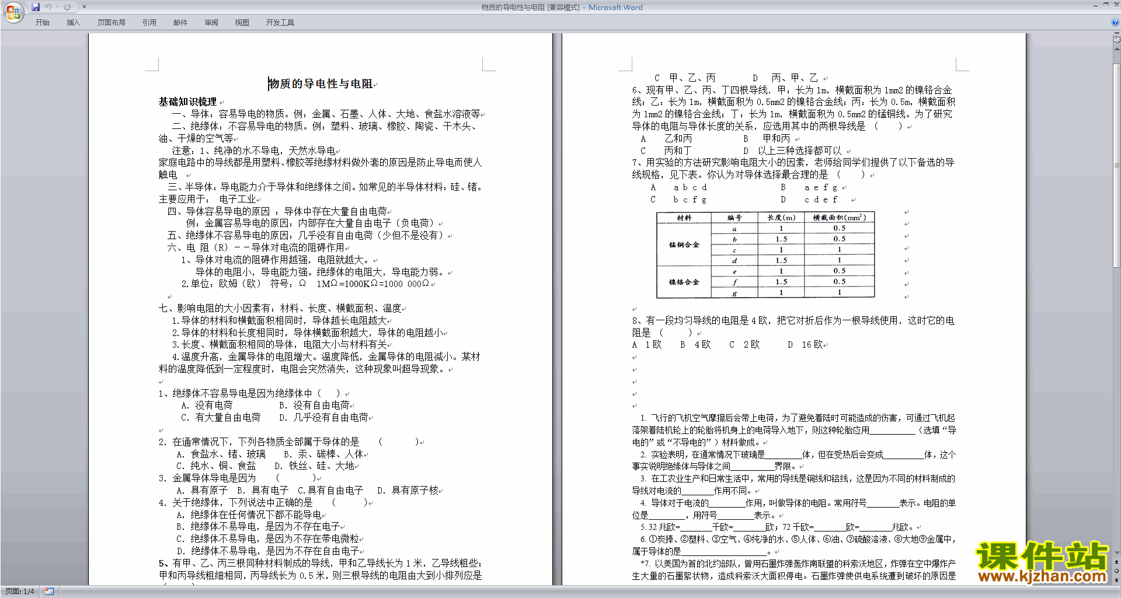Open the 开始 ribbon tab
The height and width of the screenshot is (598, 1121).
[x=43, y=22]
